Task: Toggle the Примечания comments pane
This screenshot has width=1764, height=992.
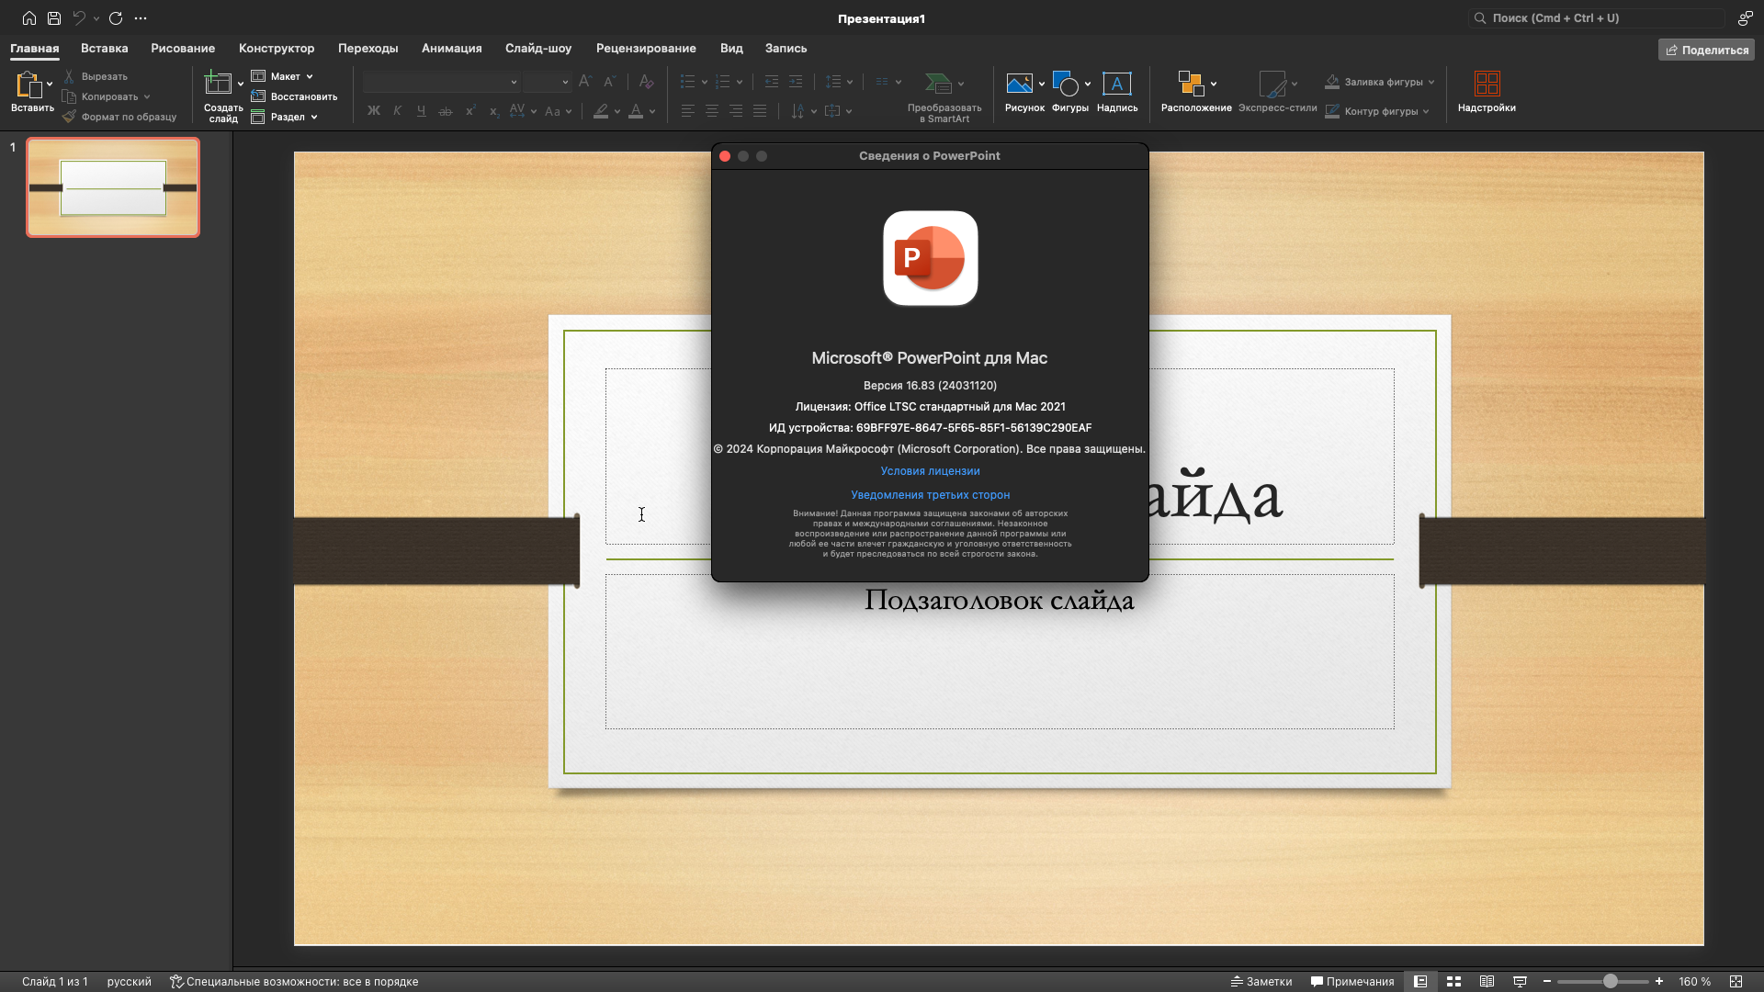Action: tap(1352, 982)
